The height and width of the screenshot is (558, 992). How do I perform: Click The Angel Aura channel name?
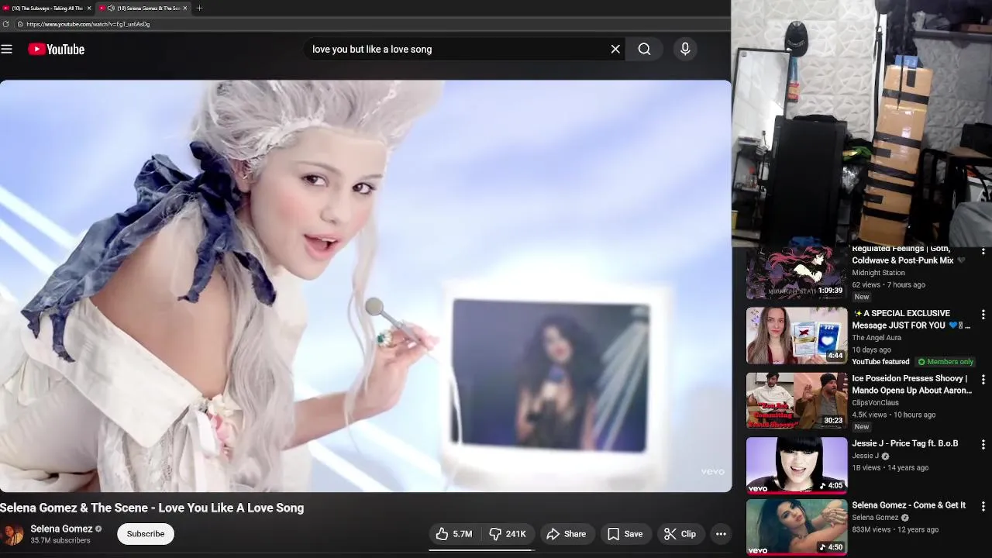pos(877,338)
